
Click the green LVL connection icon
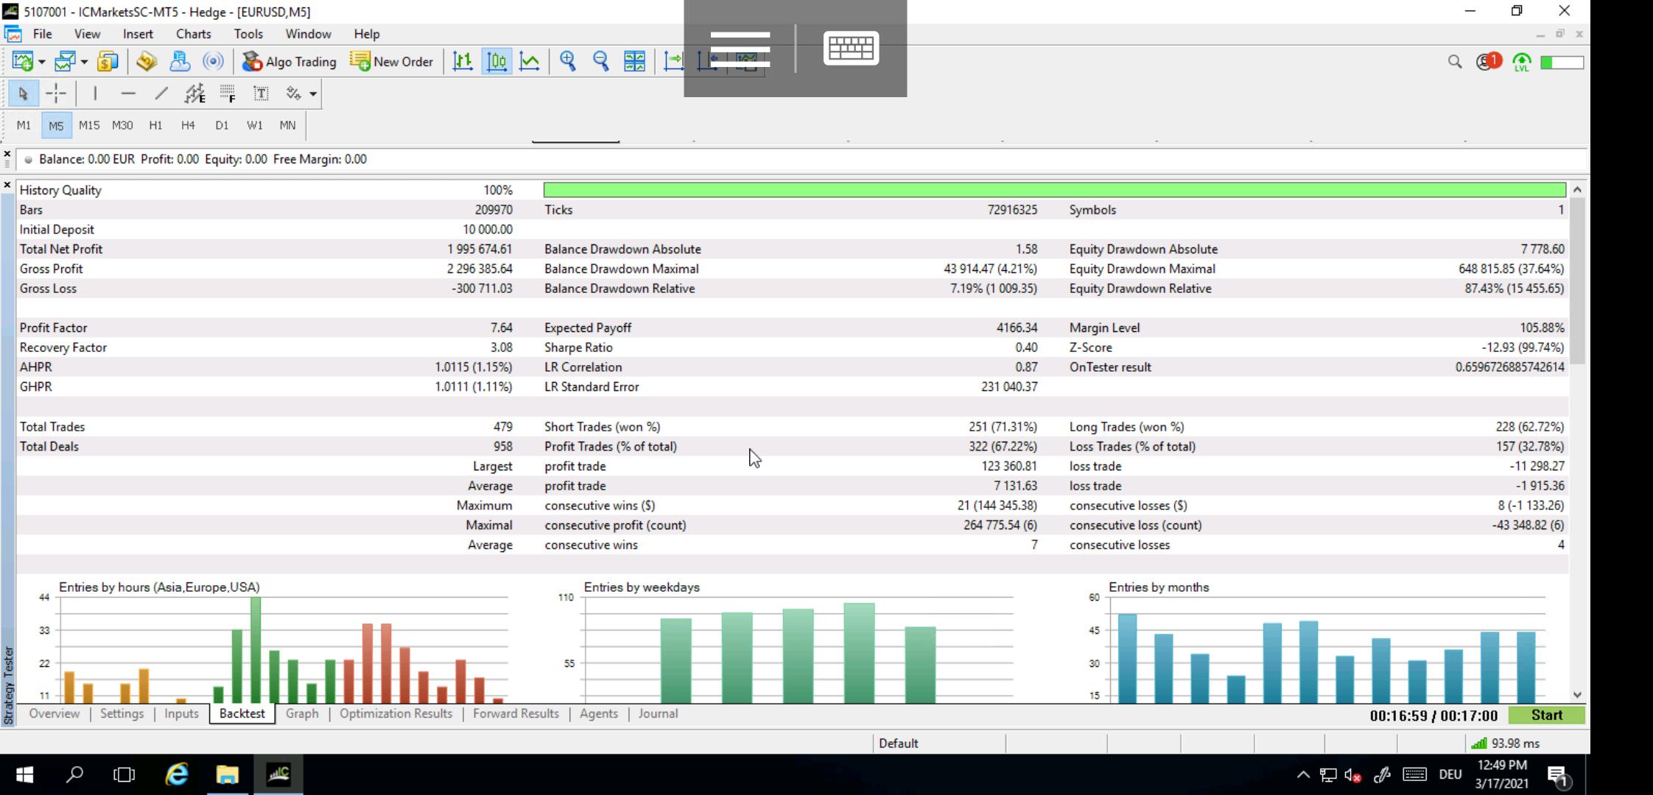1522,62
